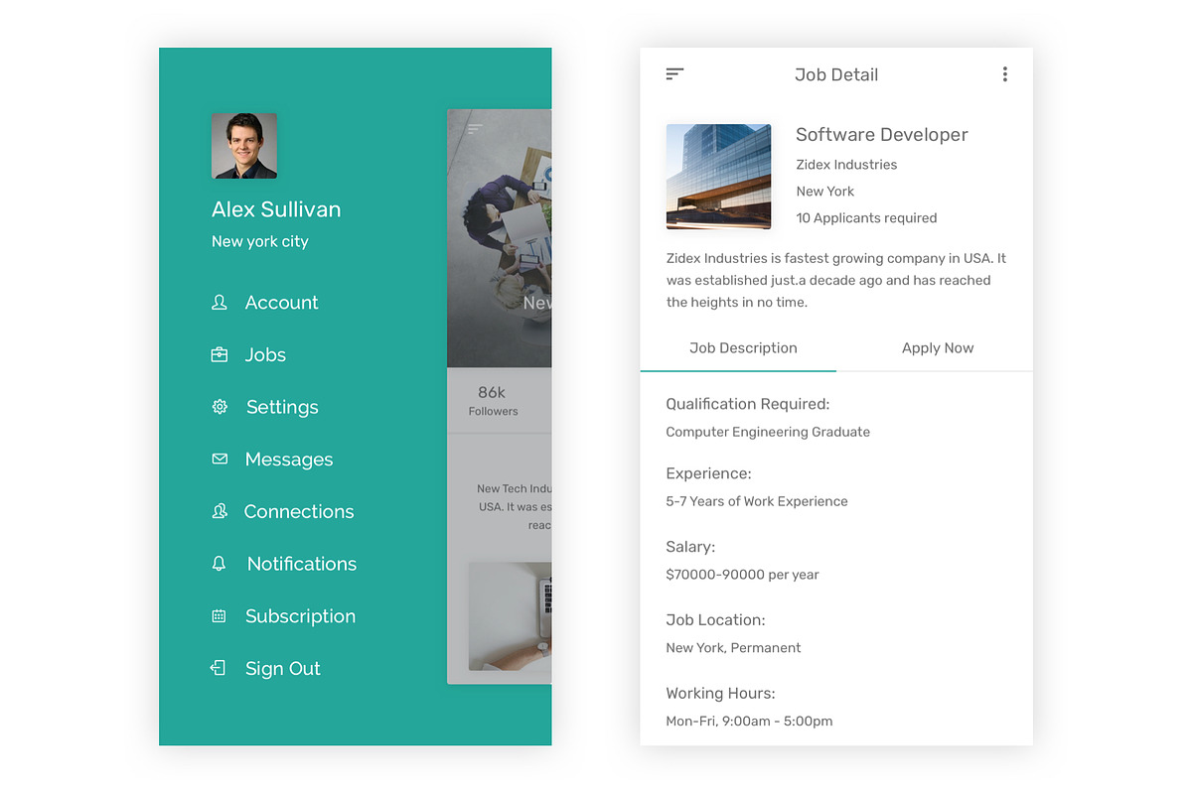The height and width of the screenshot is (794, 1192).
Task: Tap hamburger icon on the dimmed profile screen
Action: [475, 129]
